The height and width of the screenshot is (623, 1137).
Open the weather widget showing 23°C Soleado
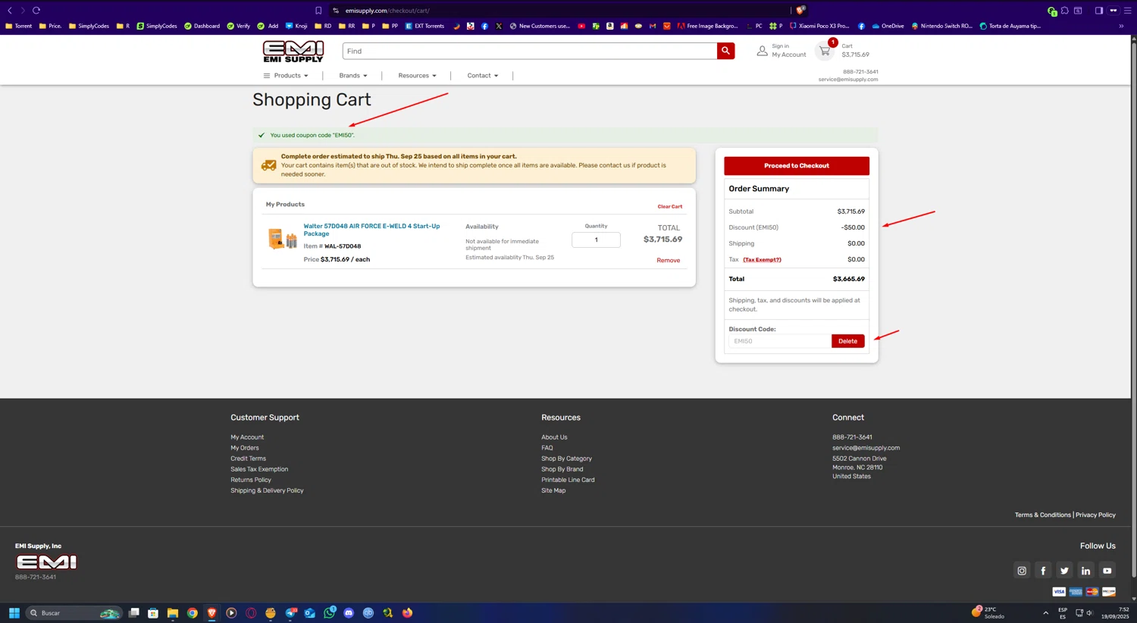coord(989,613)
